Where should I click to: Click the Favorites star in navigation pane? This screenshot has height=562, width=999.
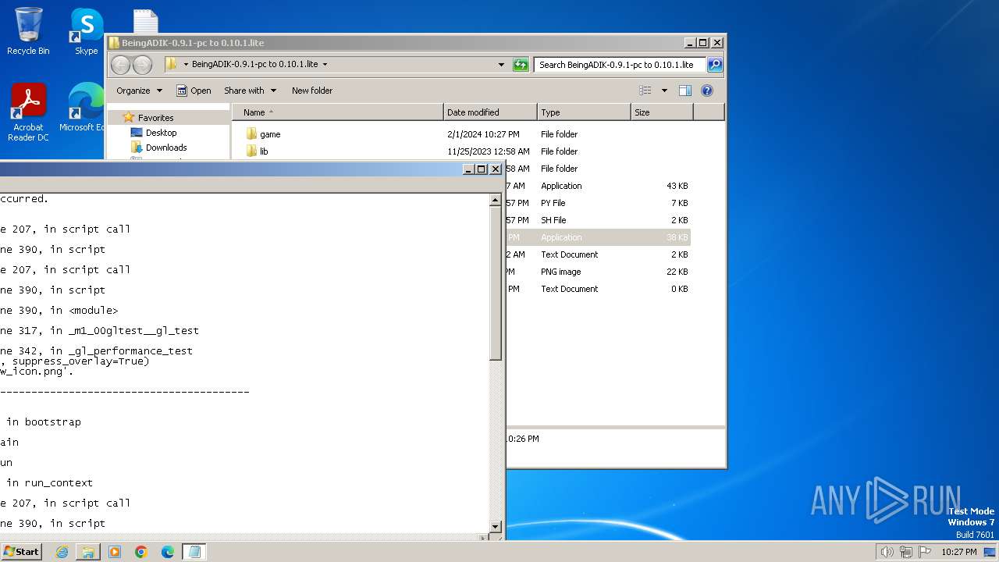tap(129, 118)
